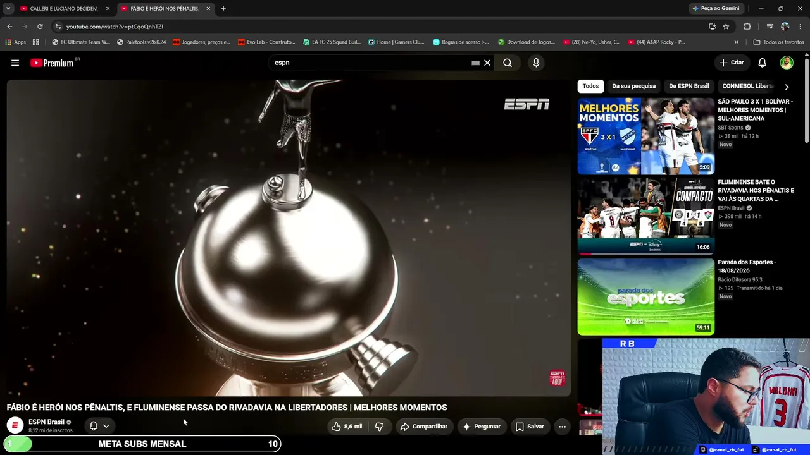Reload the current page
810x455 pixels.
[x=40, y=27]
